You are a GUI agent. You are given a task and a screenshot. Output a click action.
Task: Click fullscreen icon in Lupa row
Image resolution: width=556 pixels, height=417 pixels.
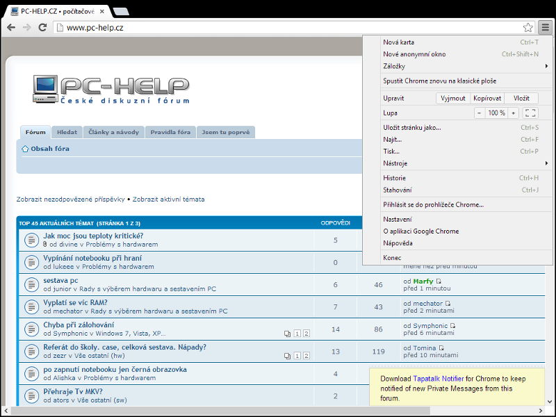click(x=530, y=113)
